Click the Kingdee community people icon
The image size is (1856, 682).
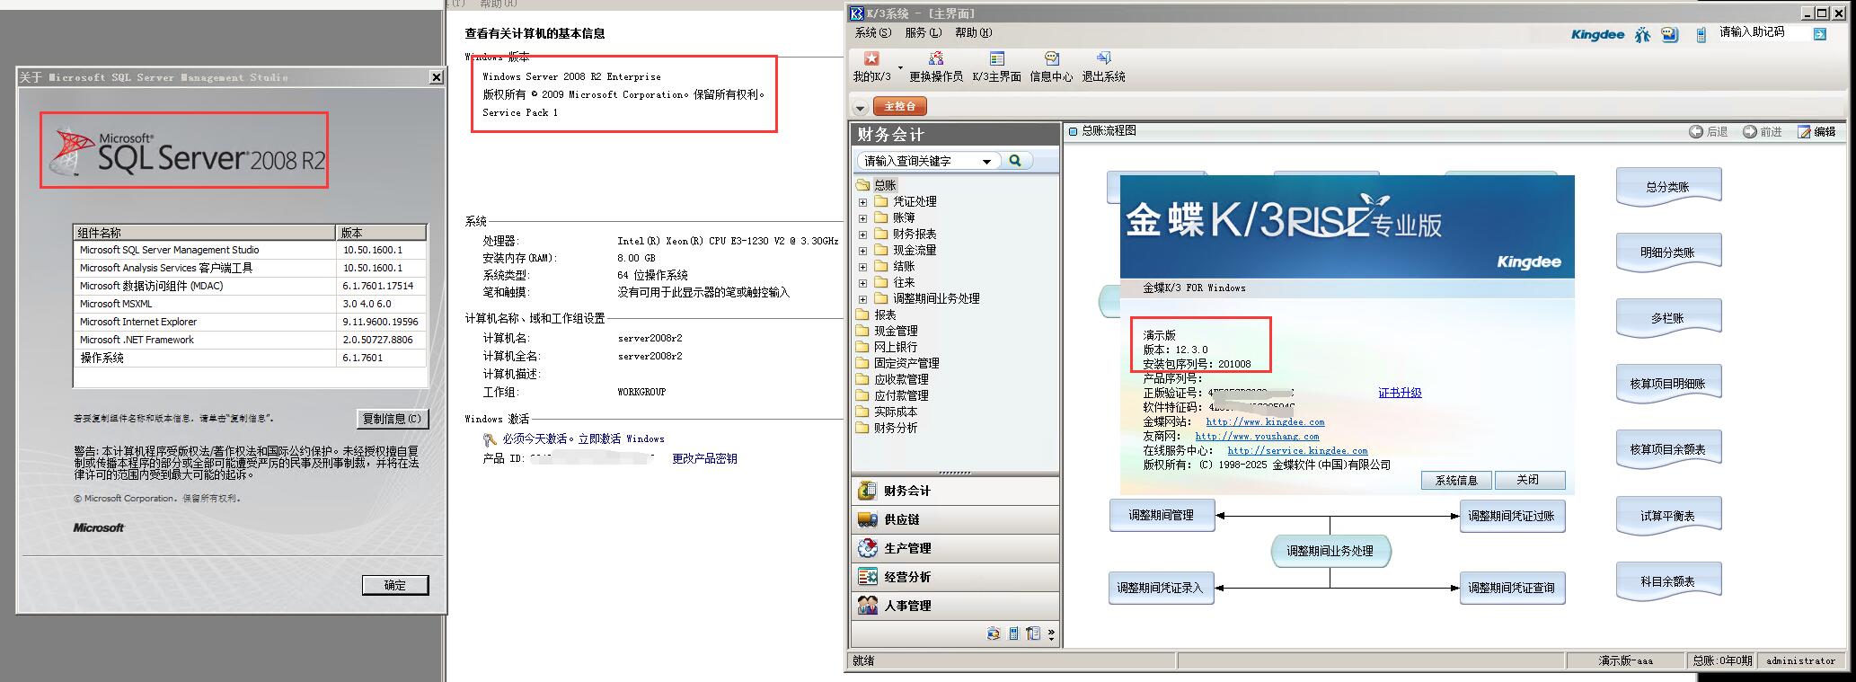point(1642,34)
